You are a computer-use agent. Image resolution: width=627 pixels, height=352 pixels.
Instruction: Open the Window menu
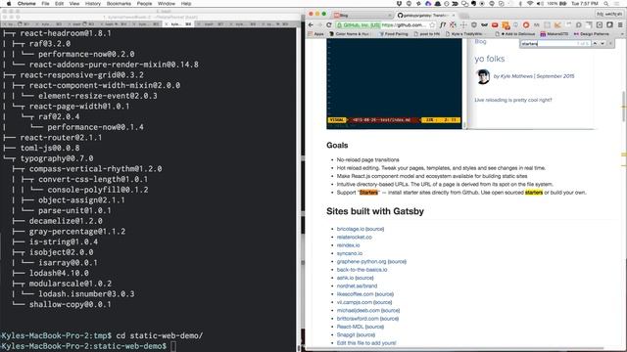(x=167, y=4)
